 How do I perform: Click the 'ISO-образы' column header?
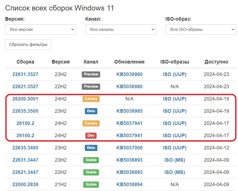coord(175,62)
